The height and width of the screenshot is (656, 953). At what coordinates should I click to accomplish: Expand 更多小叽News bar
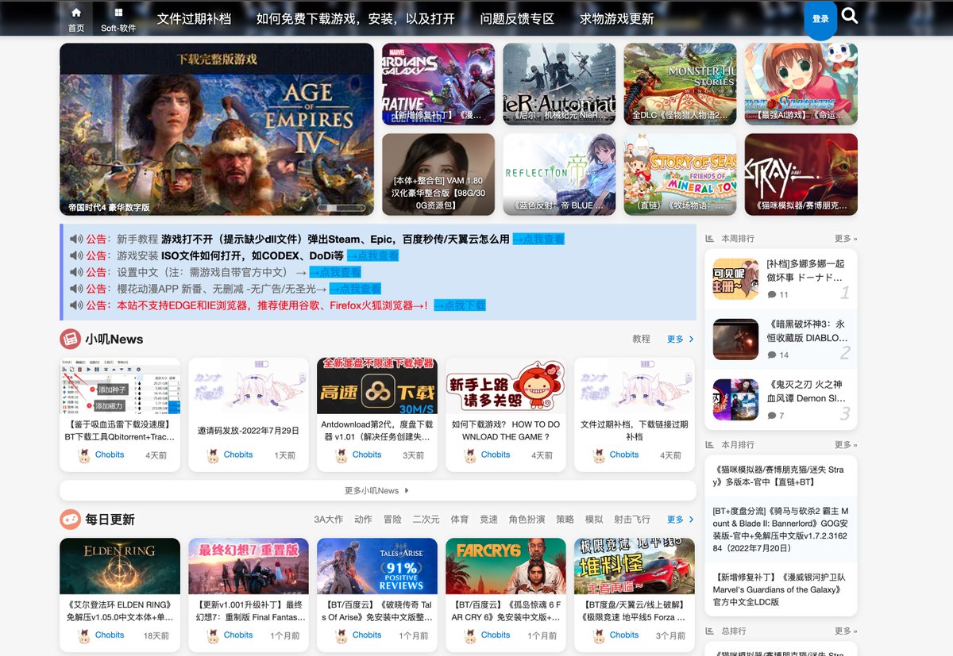378,490
